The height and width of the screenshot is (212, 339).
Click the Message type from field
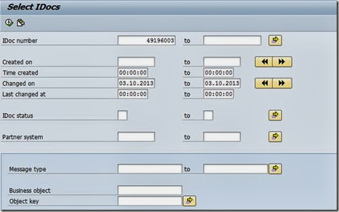click(150, 169)
